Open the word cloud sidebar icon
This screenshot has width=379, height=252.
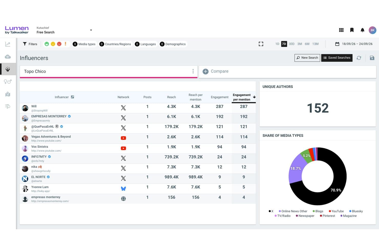tap(8, 57)
